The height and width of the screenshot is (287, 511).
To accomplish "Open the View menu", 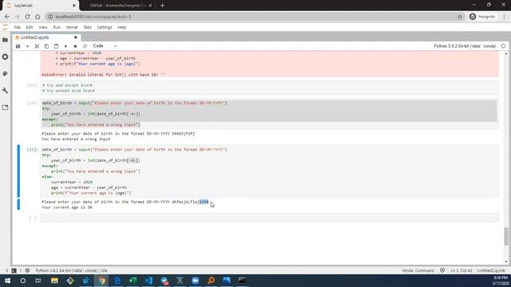I will point(43,27).
